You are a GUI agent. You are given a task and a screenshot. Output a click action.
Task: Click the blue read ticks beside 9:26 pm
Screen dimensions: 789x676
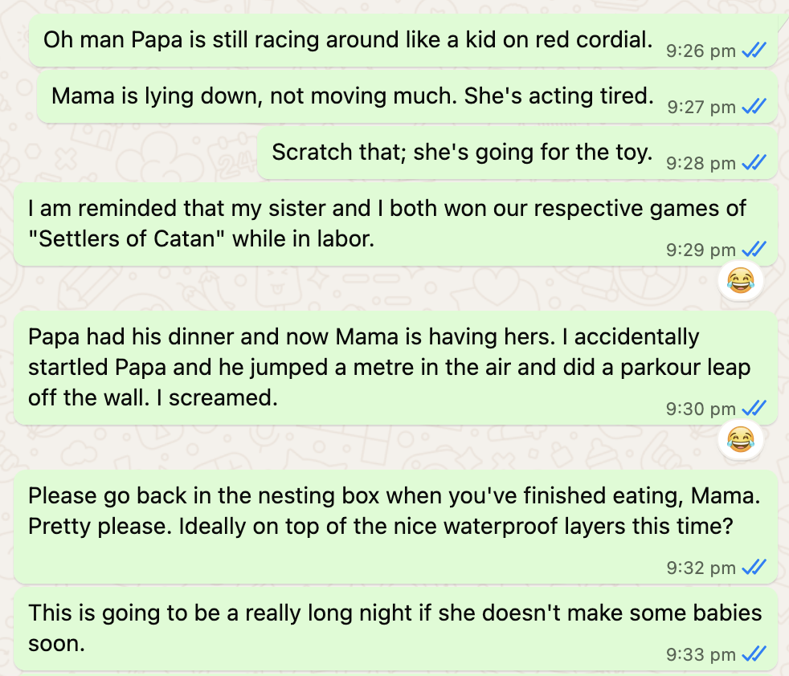(x=754, y=51)
